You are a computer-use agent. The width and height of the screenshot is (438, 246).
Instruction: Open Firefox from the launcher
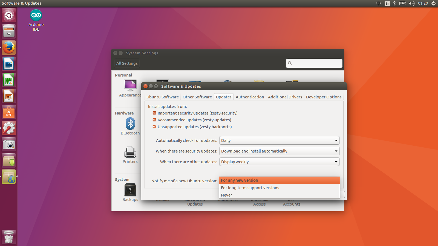pos(8,47)
